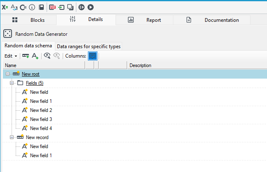
Task: Click the New root record icon
Action: click(x=16, y=73)
